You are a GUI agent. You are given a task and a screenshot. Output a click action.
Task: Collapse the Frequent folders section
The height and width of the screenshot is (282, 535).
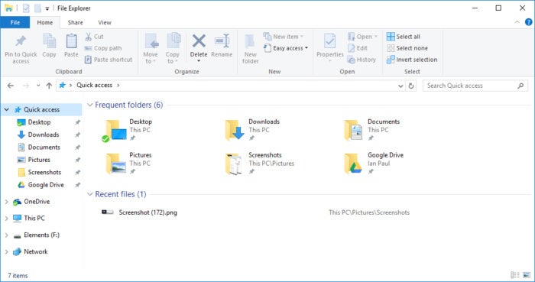[x=90, y=105]
